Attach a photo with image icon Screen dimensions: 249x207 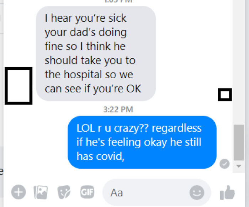[41, 192]
